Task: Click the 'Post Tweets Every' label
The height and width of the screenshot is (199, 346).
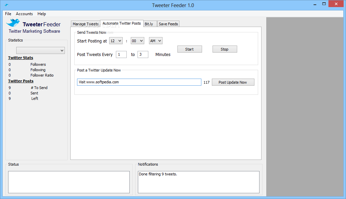Action: (x=95, y=54)
